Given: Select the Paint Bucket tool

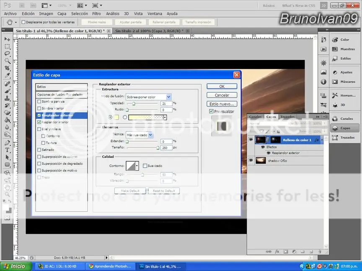Looking at the screenshot, I should tap(7, 120).
